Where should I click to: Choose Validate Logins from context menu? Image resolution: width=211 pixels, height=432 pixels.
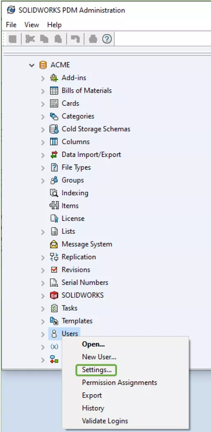point(105,421)
